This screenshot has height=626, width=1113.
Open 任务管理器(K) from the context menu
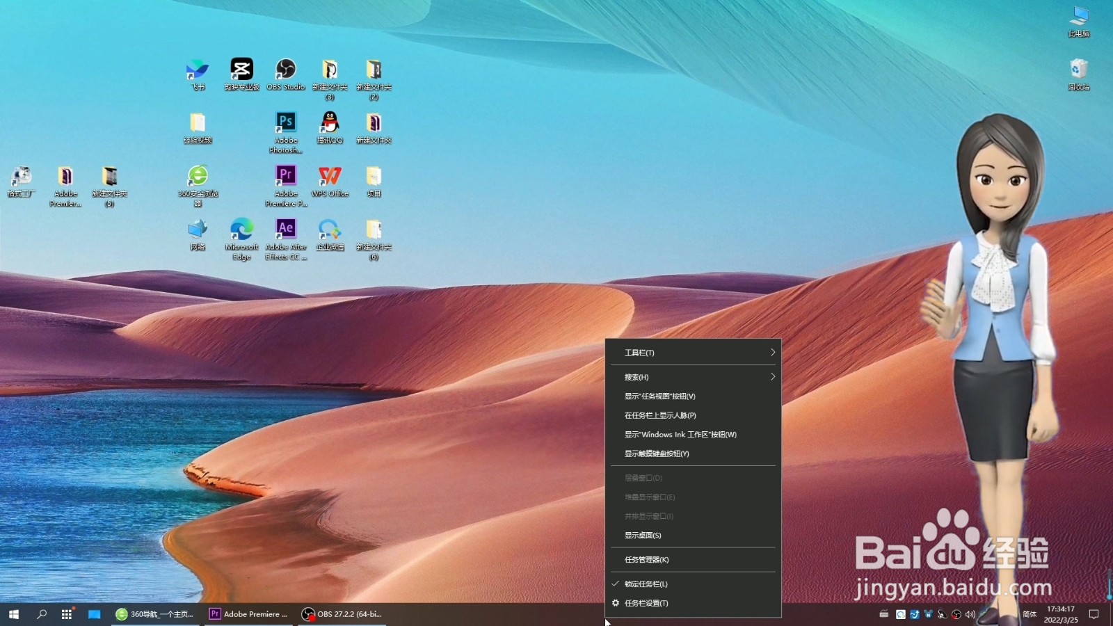(693, 559)
